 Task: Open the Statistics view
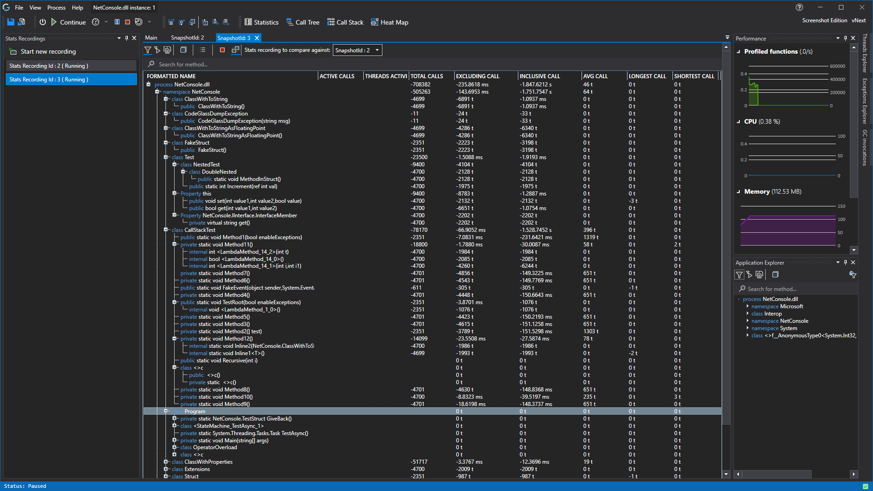point(261,22)
